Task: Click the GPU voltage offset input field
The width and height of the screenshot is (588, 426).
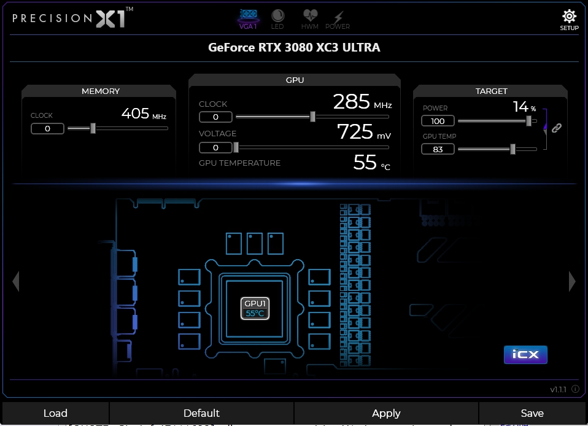Action: click(215, 148)
